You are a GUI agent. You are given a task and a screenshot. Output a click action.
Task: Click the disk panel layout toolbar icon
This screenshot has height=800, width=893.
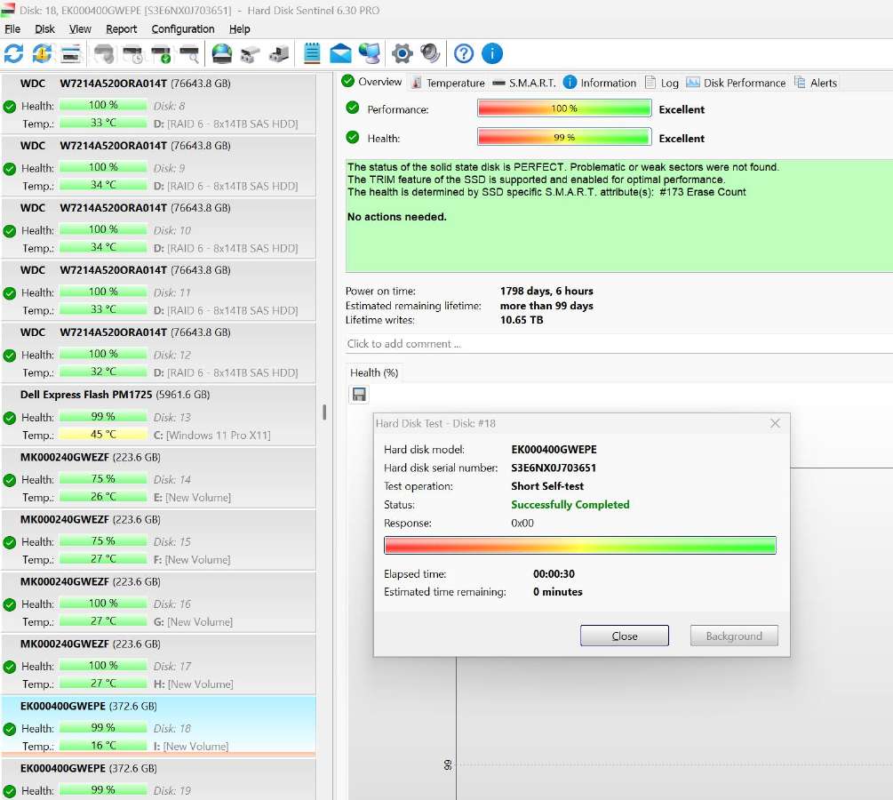pyautogui.click(x=70, y=54)
